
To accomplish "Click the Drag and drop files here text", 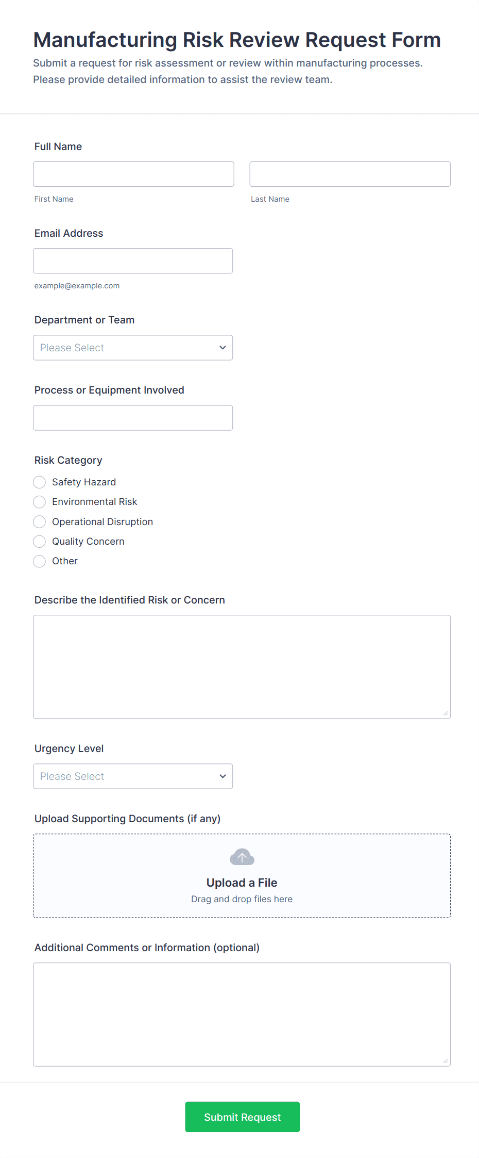I will pyautogui.click(x=242, y=899).
